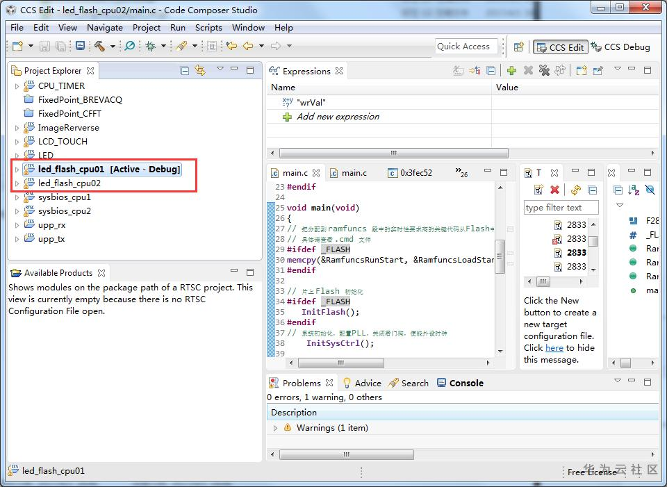667x487 pixels.
Task: Select the 0x3fec52 editor tab
Action: [x=410, y=173]
